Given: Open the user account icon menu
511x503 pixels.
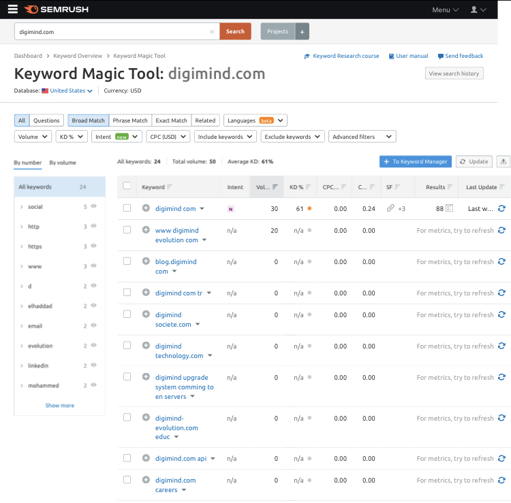Looking at the screenshot, I should 478,10.
